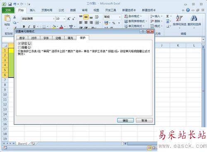Open the Customize Quick Access Toolbar dropdown
Viewport: 207px width, 152px height.
coord(29,5)
